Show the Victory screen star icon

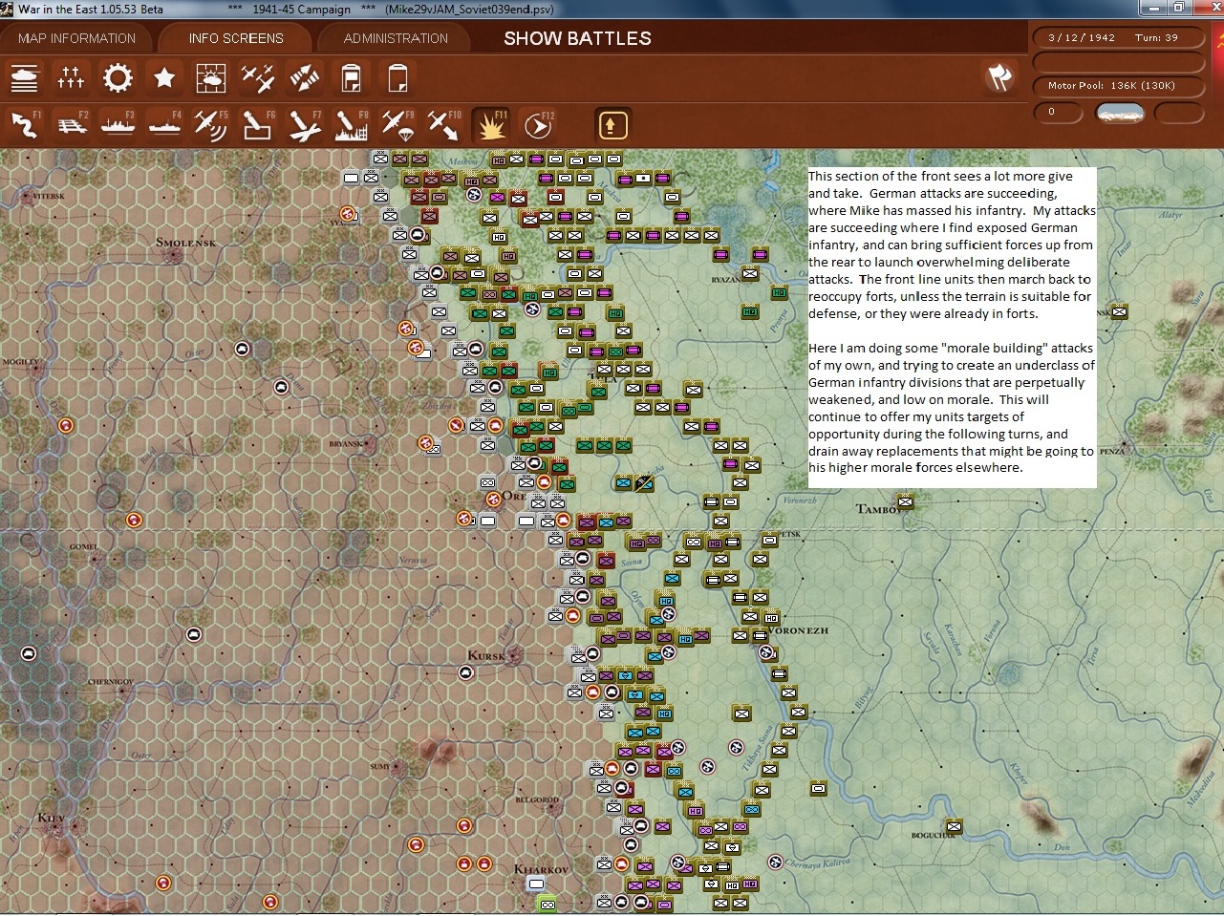coord(164,77)
